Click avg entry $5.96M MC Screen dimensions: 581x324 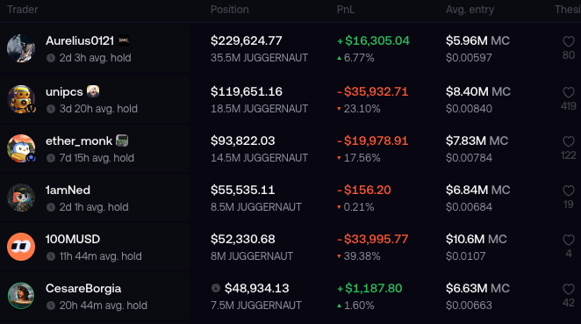[x=477, y=40]
